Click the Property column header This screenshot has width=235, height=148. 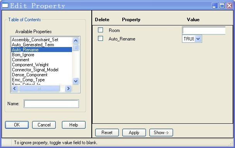pyautogui.click(x=131, y=20)
